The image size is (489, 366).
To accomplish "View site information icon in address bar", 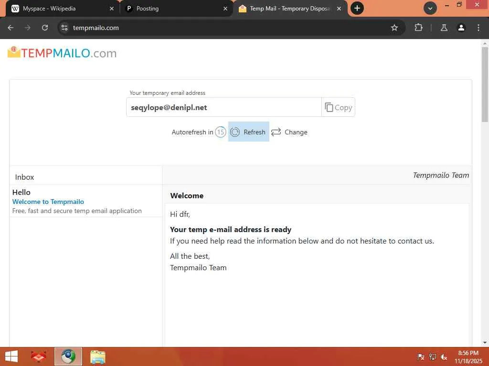I will pyautogui.click(x=64, y=28).
